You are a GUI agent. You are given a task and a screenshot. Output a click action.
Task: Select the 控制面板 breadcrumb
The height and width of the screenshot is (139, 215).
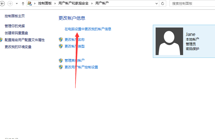point(45,3)
